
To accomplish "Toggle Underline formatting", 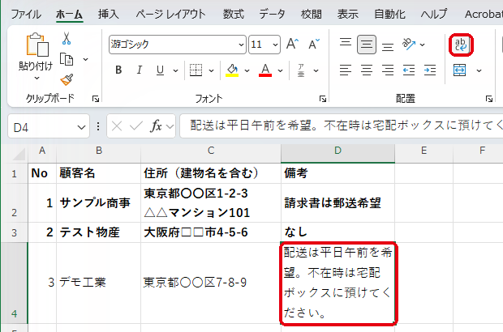I will pyautogui.click(x=160, y=70).
